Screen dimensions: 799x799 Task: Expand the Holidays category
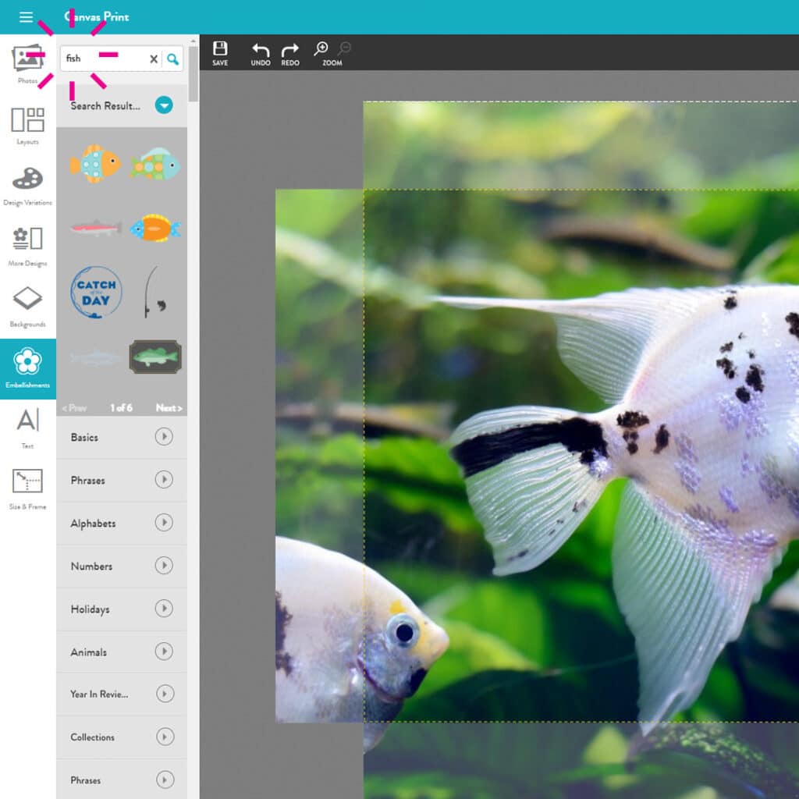pos(163,609)
